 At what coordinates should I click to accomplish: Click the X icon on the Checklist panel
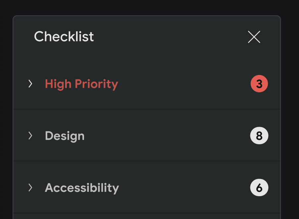pyautogui.click(x=254, y=37)
